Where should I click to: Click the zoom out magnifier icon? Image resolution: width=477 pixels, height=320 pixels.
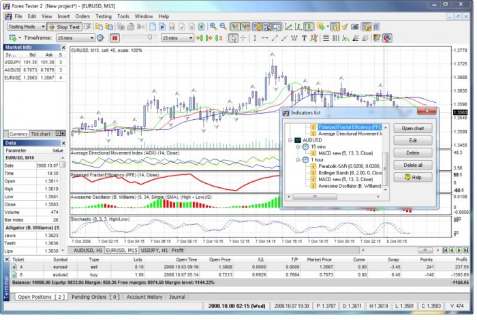click(x=222, y=27)
